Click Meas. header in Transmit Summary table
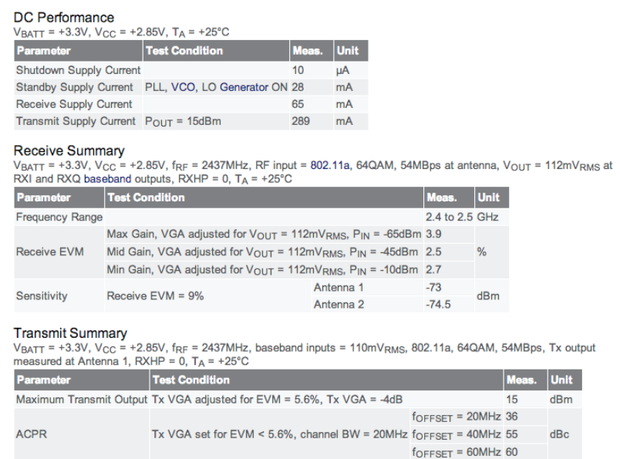 [x=521, y=380]
